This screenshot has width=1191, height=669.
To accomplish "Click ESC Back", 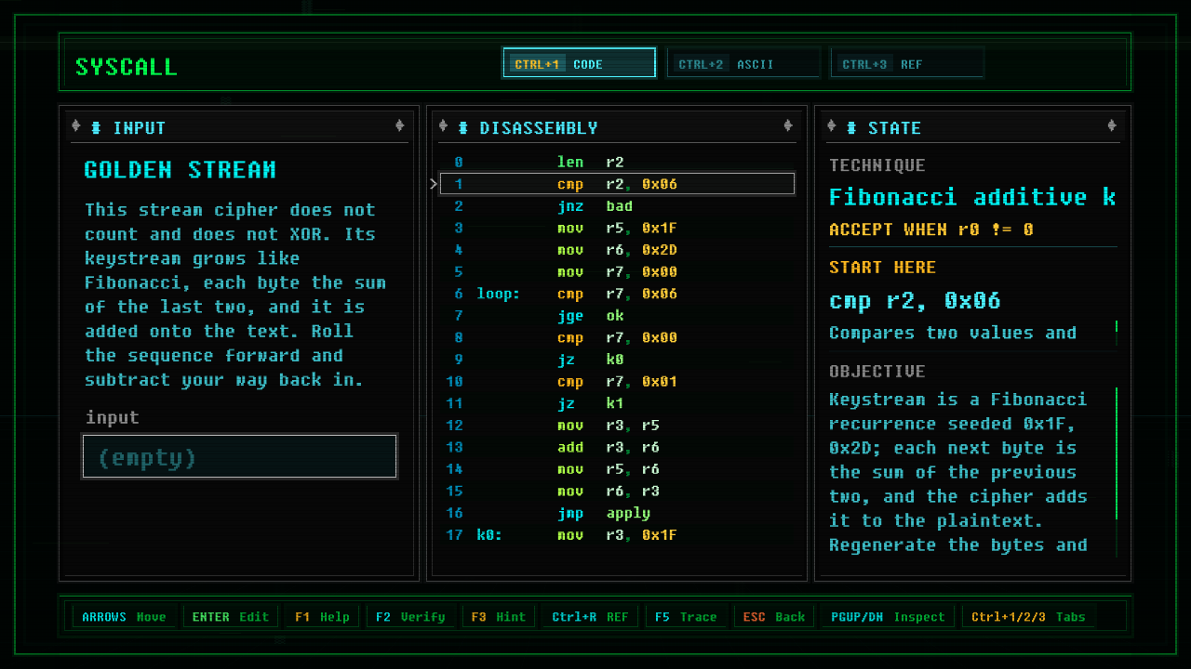I will click(x=773, y=616).
